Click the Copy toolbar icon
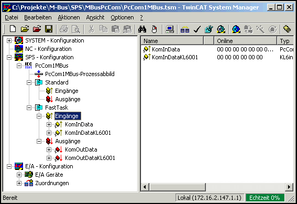This screenshot has height=204, width=297. click(x=103, y=29)
